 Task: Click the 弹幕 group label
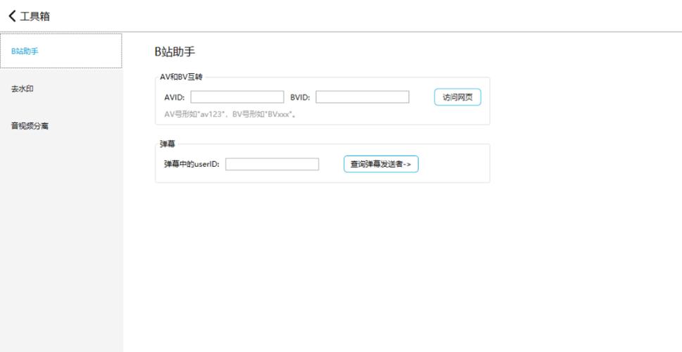[168, 144]
